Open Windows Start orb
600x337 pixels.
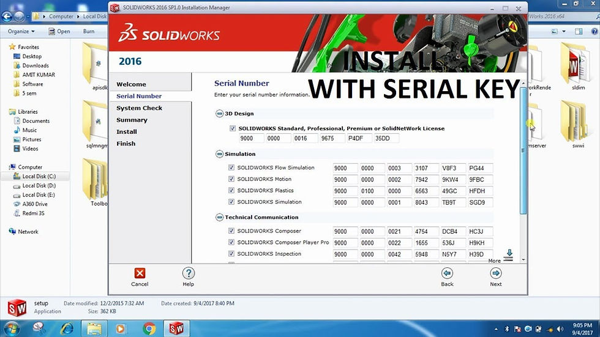coord(12,328)
